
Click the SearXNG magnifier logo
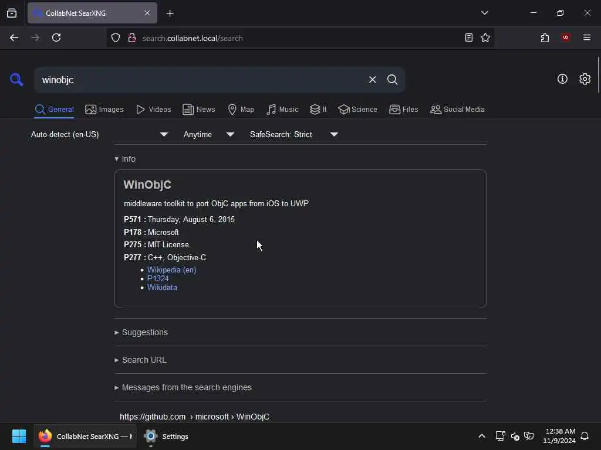point(16,80)
